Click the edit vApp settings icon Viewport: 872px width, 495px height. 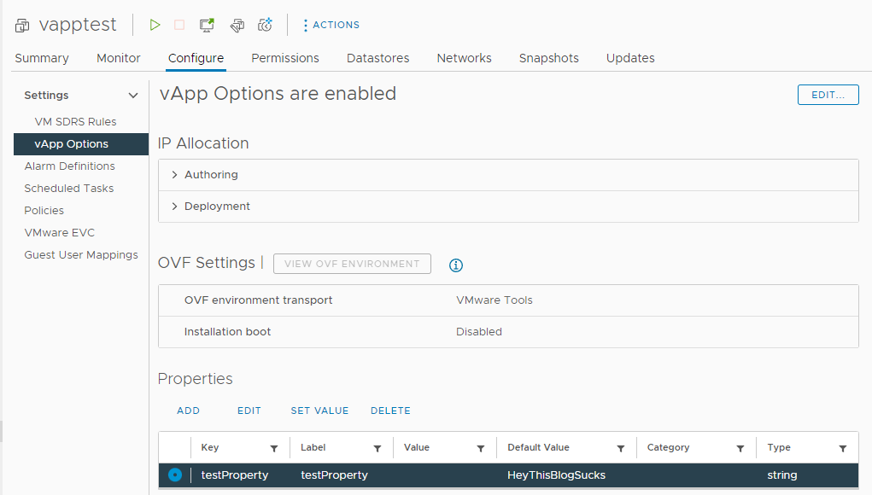[x=237, y=25]
